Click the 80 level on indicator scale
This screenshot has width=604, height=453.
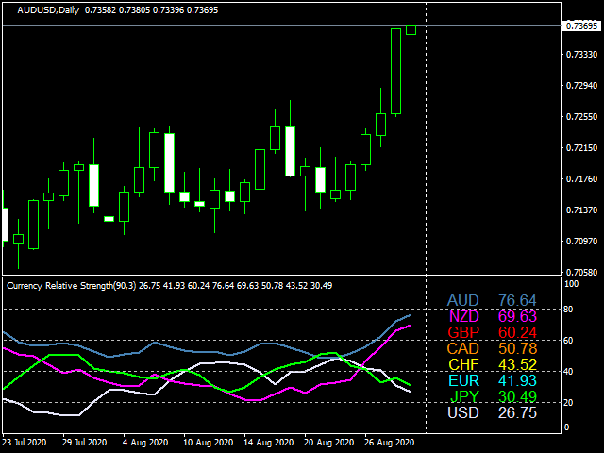pyautogui.click(x=568, y=310)
